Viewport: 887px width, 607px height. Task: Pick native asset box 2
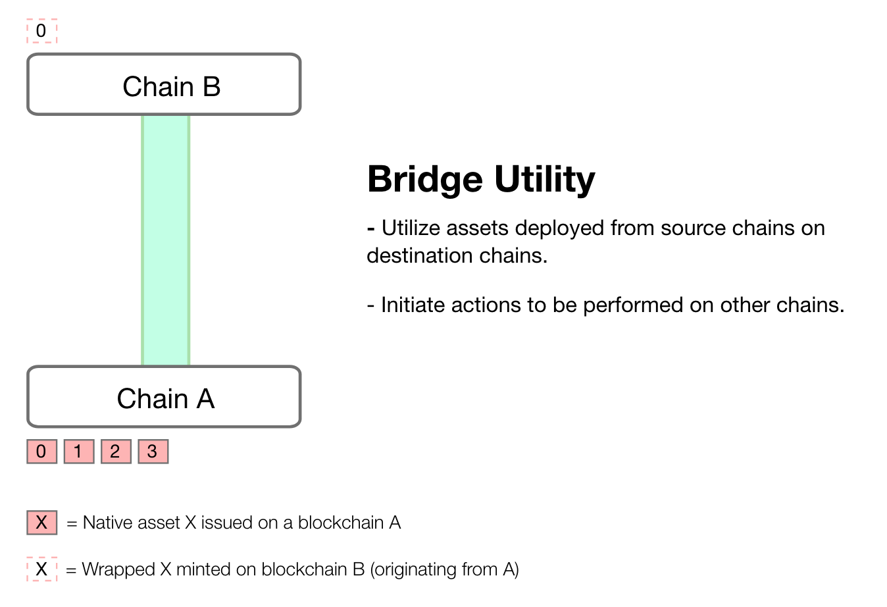[116, 452]
